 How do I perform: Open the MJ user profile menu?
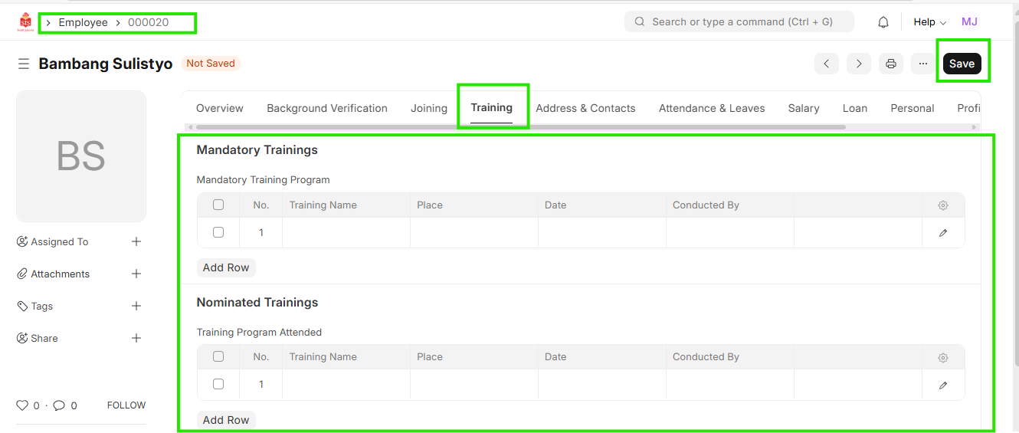(969, 21)
